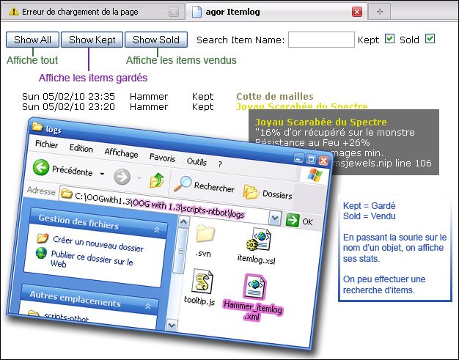Viewport: 459px width, 360px height.
Task: Click the page icon on Itemlog tab
Action: [197, 12]
